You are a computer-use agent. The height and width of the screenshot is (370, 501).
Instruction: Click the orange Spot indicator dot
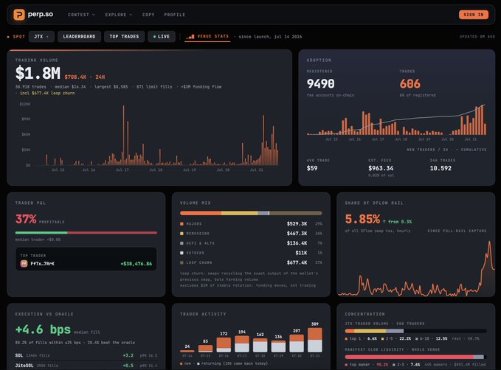(x=8, y=37)
